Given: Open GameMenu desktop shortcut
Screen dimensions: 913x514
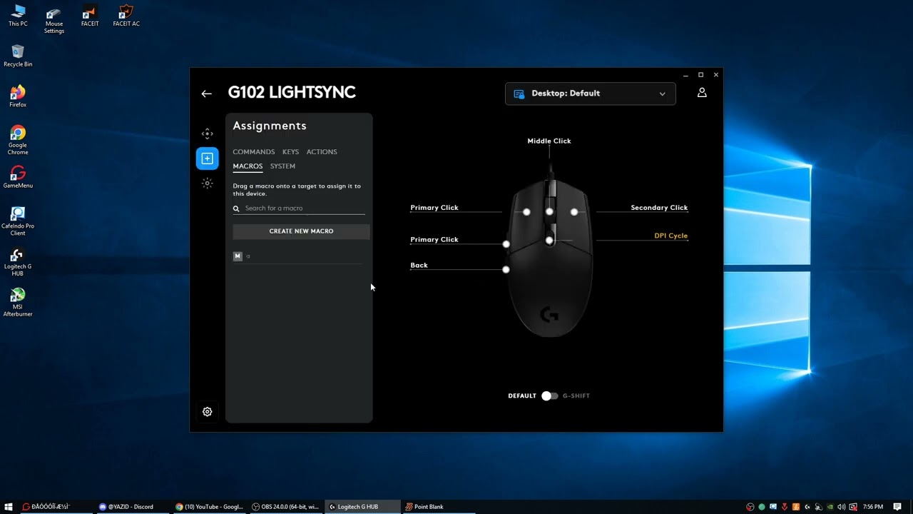Looking at the screenshot, I should (18, 177).
